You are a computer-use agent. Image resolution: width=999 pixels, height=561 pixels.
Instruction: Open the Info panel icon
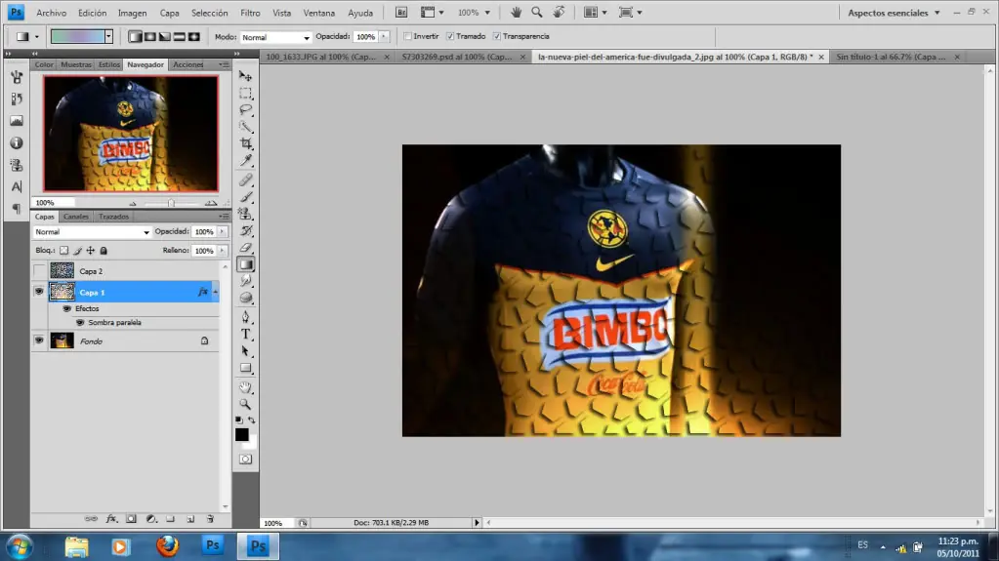pos(17,143)
